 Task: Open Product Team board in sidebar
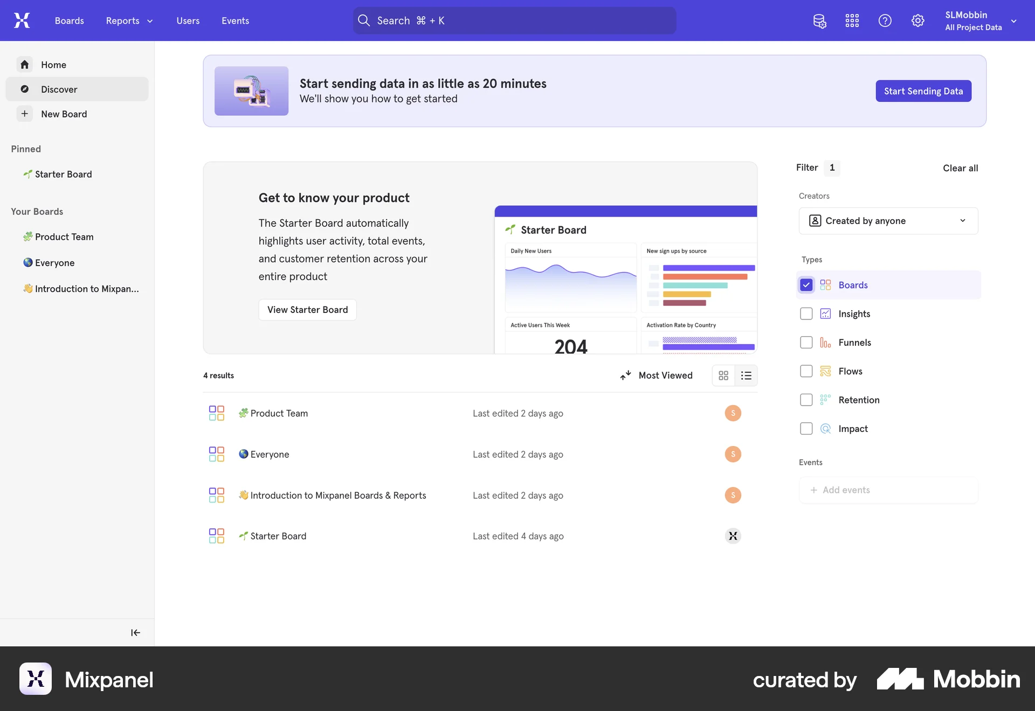[x=58, y=237]
